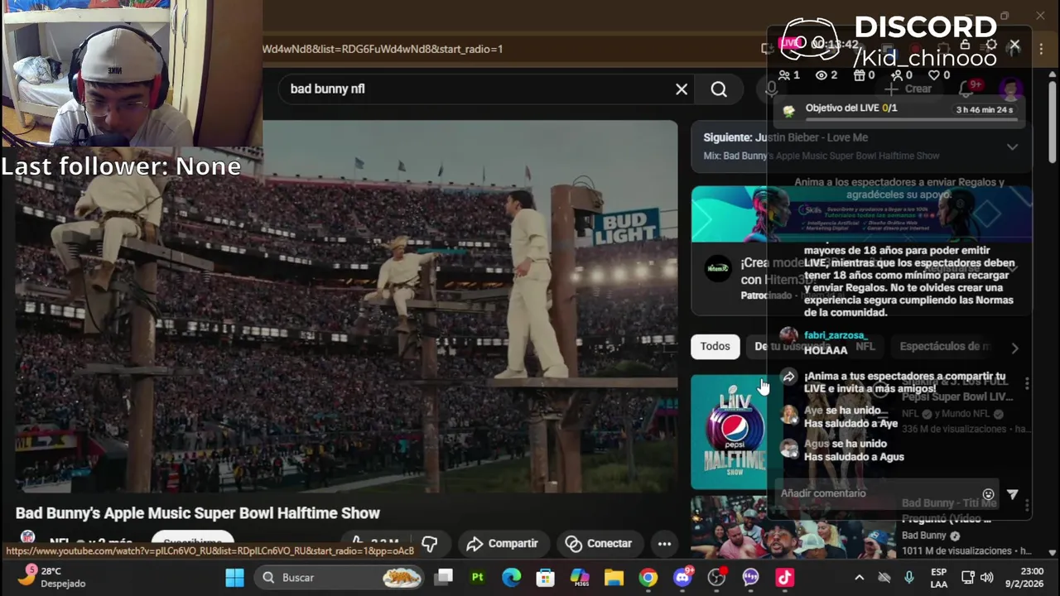The image size is (1060, 596).
Task: Open the YouTube account avatar menu
Action: click(1009, 89)
